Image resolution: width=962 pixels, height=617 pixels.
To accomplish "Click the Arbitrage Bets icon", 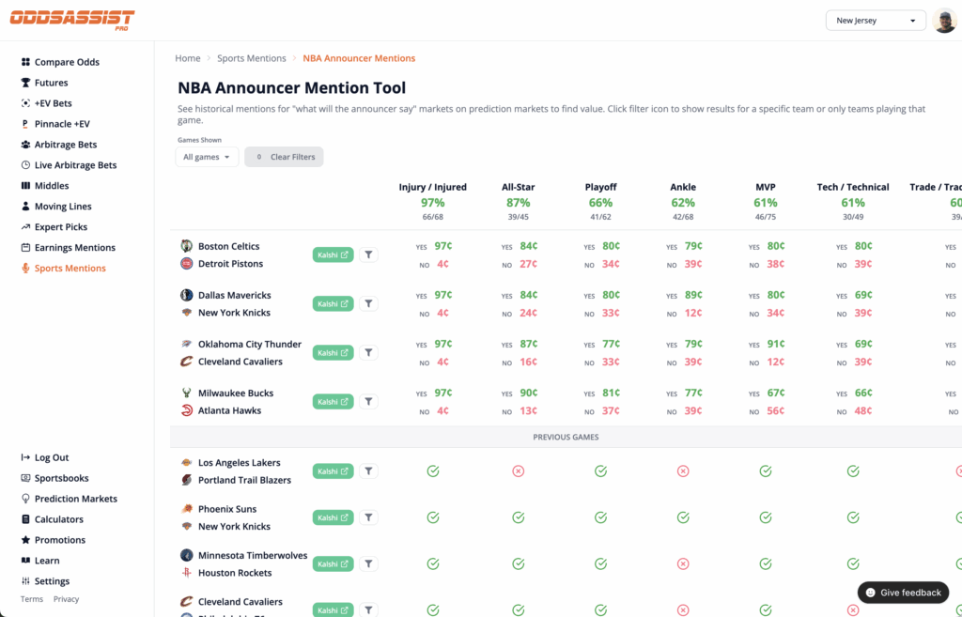I will [x=25, y=144].
